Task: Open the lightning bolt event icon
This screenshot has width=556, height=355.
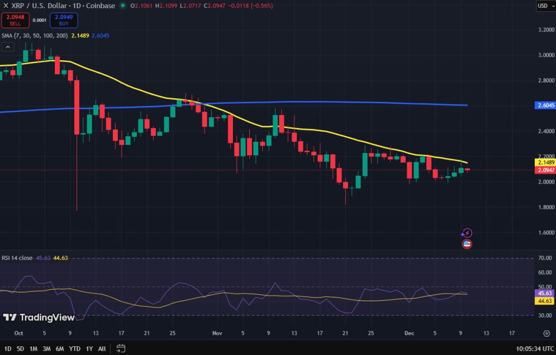Action: 466,233
